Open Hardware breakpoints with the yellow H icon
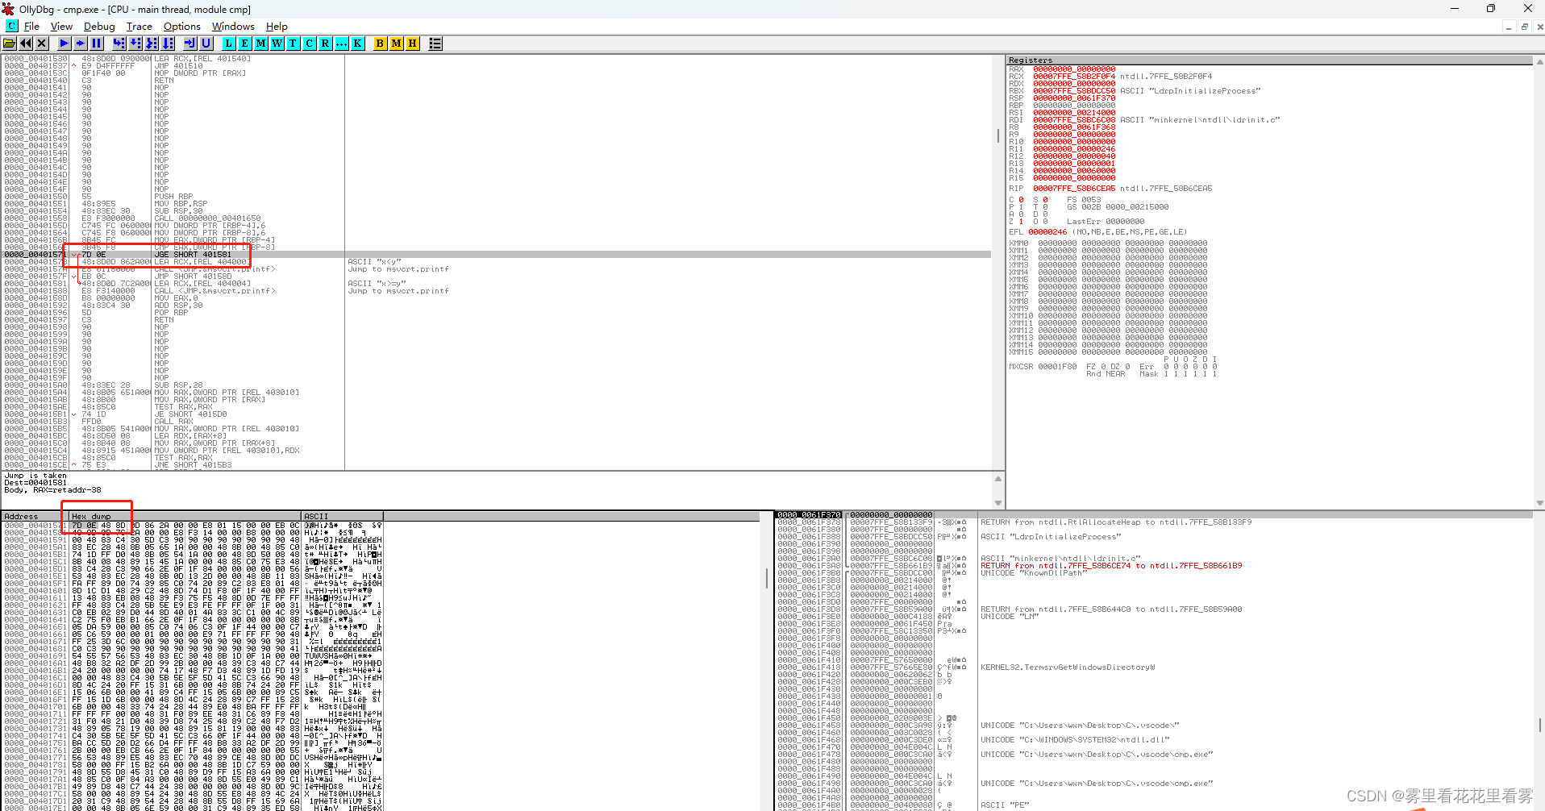This screenshot has height=811, width=1545. tap(413, 44)
